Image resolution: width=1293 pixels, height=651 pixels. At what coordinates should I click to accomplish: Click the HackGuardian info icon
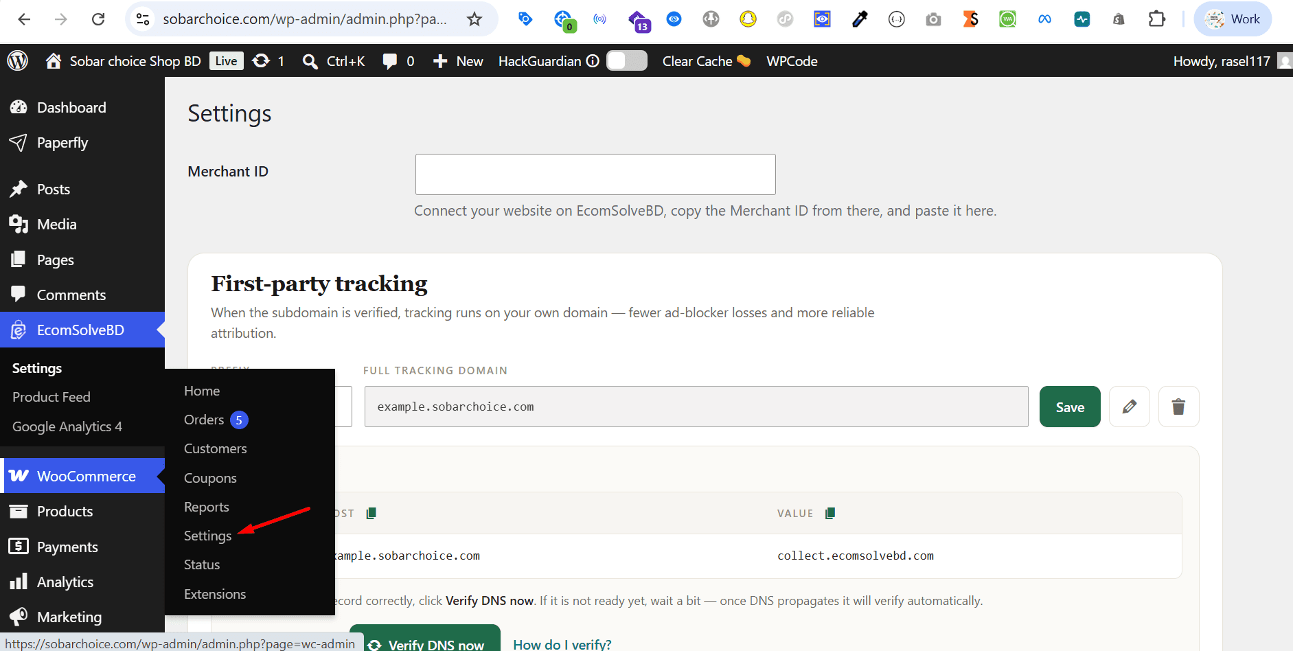coord(593,61)
